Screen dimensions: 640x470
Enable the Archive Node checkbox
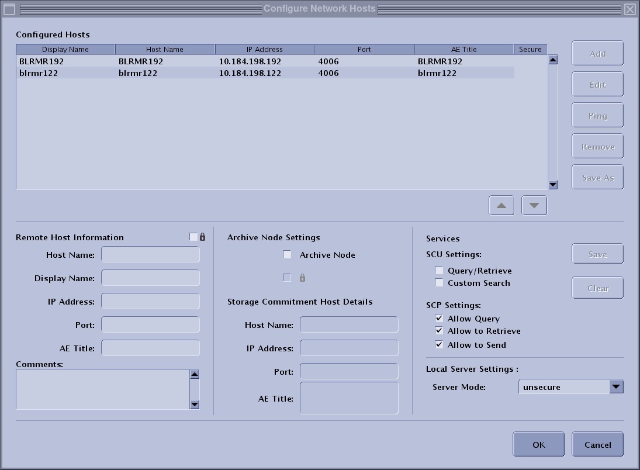287,254
